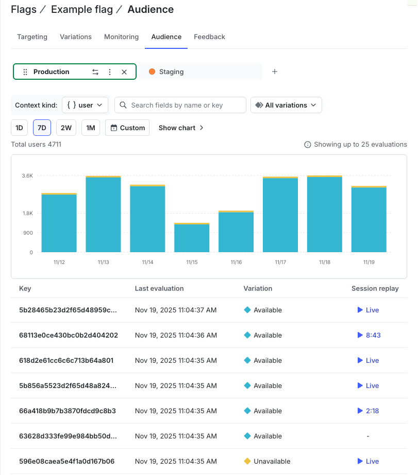This screenshot has width=418, height=475.
Task: Click the drag handle on Production pill
Action: (x=25, y=72)
